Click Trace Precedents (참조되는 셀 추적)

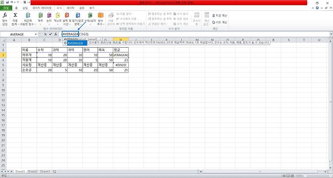click(x=160, y=13)
